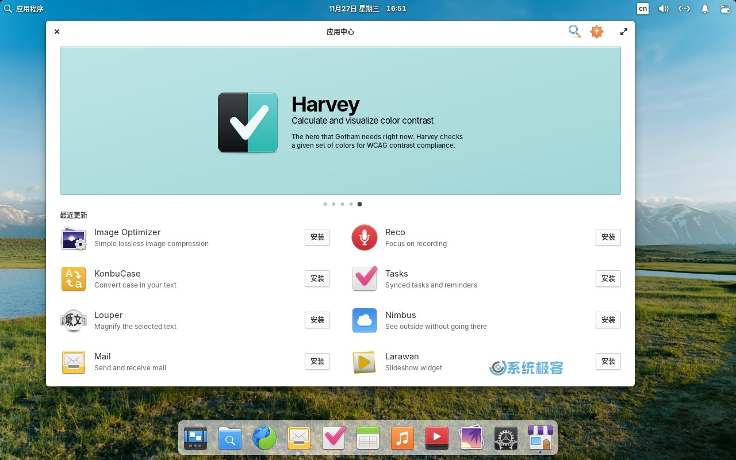This screenshot has width=736, height=460.
Task: Open Louper magnifier app icon
Action: [x=74, y=320]
